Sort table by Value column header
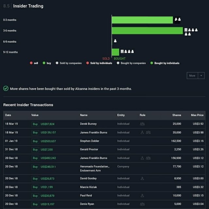 [x=35, y=115]
